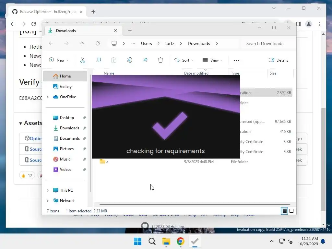
Task: Open Windows Start menu
Action: click(x=137, y=241)
